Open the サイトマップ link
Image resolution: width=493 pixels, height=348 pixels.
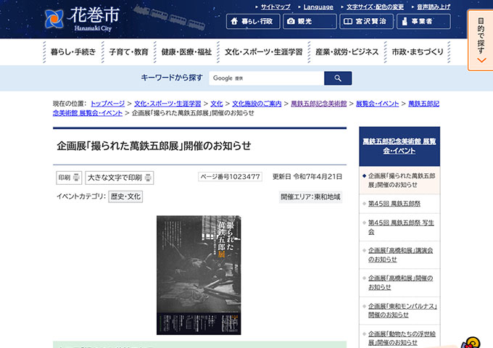(x=275, y=7)
